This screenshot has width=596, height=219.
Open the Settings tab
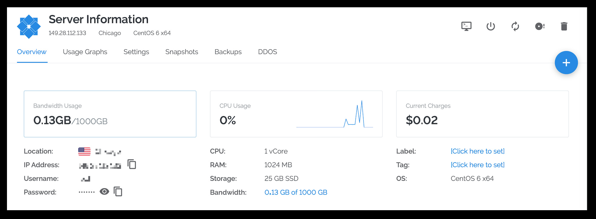pyautogui.click(x=136, y=52)
